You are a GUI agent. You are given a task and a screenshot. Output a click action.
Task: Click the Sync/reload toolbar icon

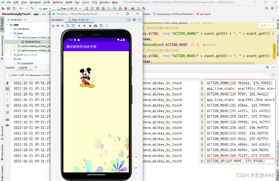tap(14, 8)
